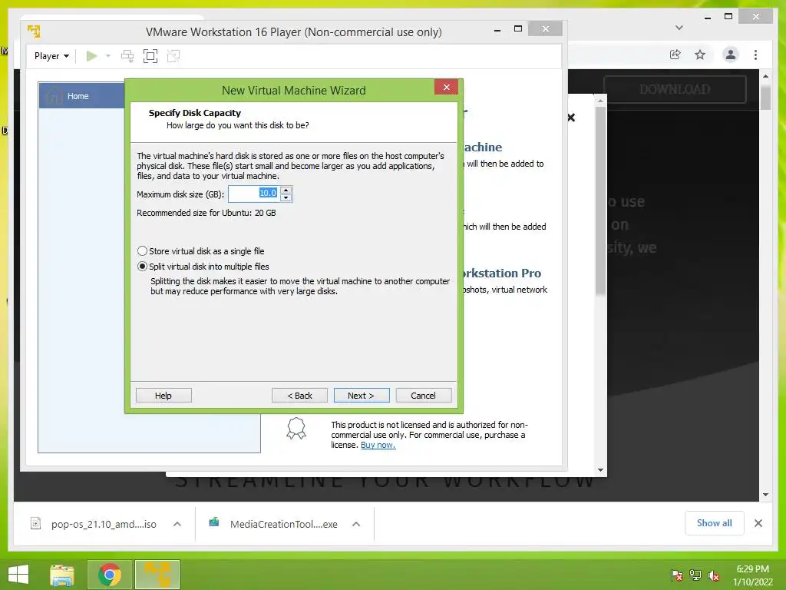This screenshot has width=786, height=590.
Task: Select the Home item in the VMware library
Action: click(x=82, y=96)
